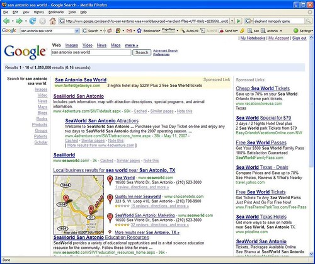This screenshot has height=264, width=315.
Task: Open the Edit menu
Action: [x=15, y=12]
